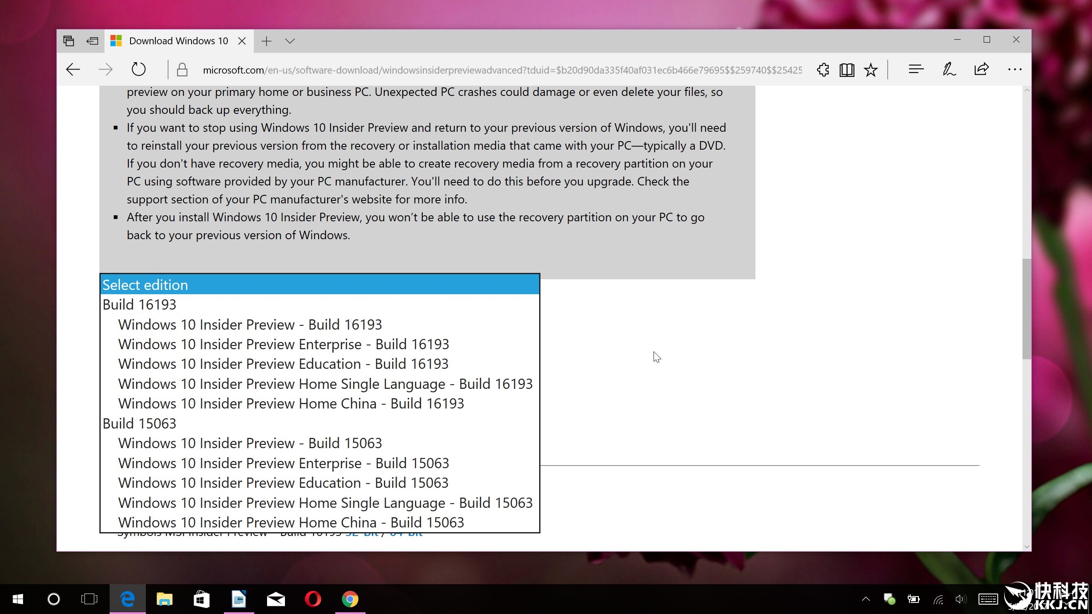Add page to favorites with the star icon

point(871,70)
